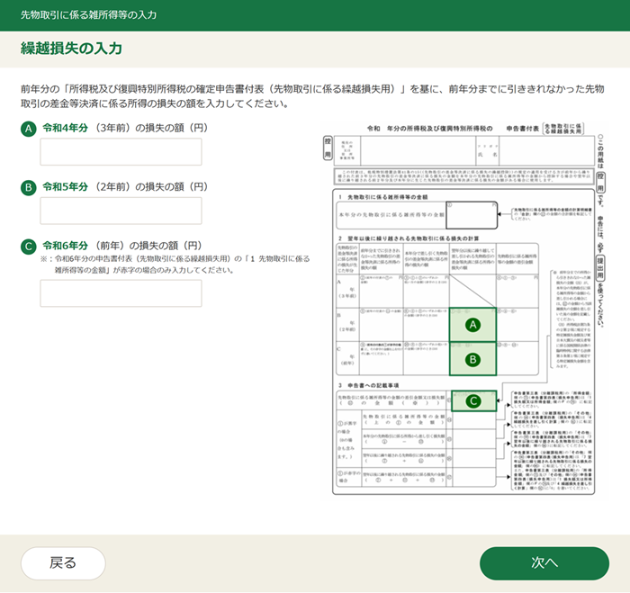Click section heading 1 先物取引に係る雑所得等の金額 in form

(383, 197)
